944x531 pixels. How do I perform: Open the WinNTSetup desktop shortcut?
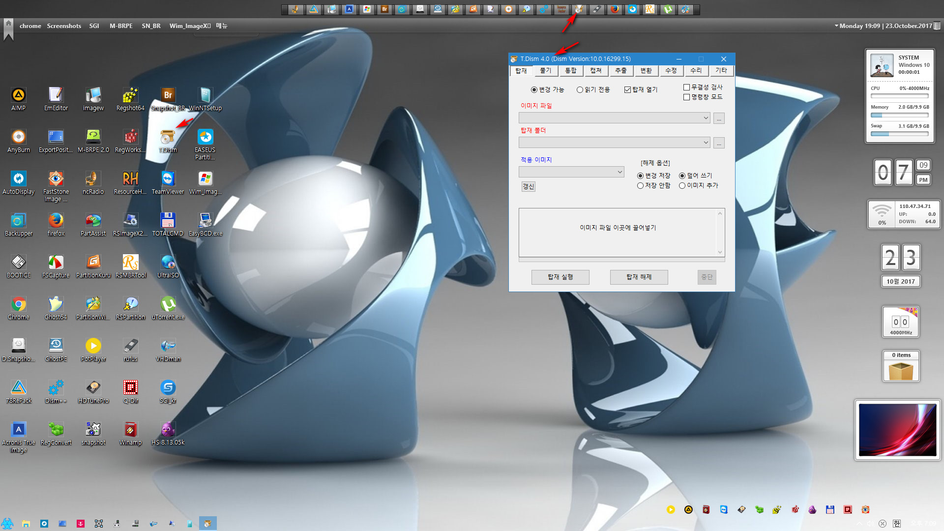(x=205, y=99)
